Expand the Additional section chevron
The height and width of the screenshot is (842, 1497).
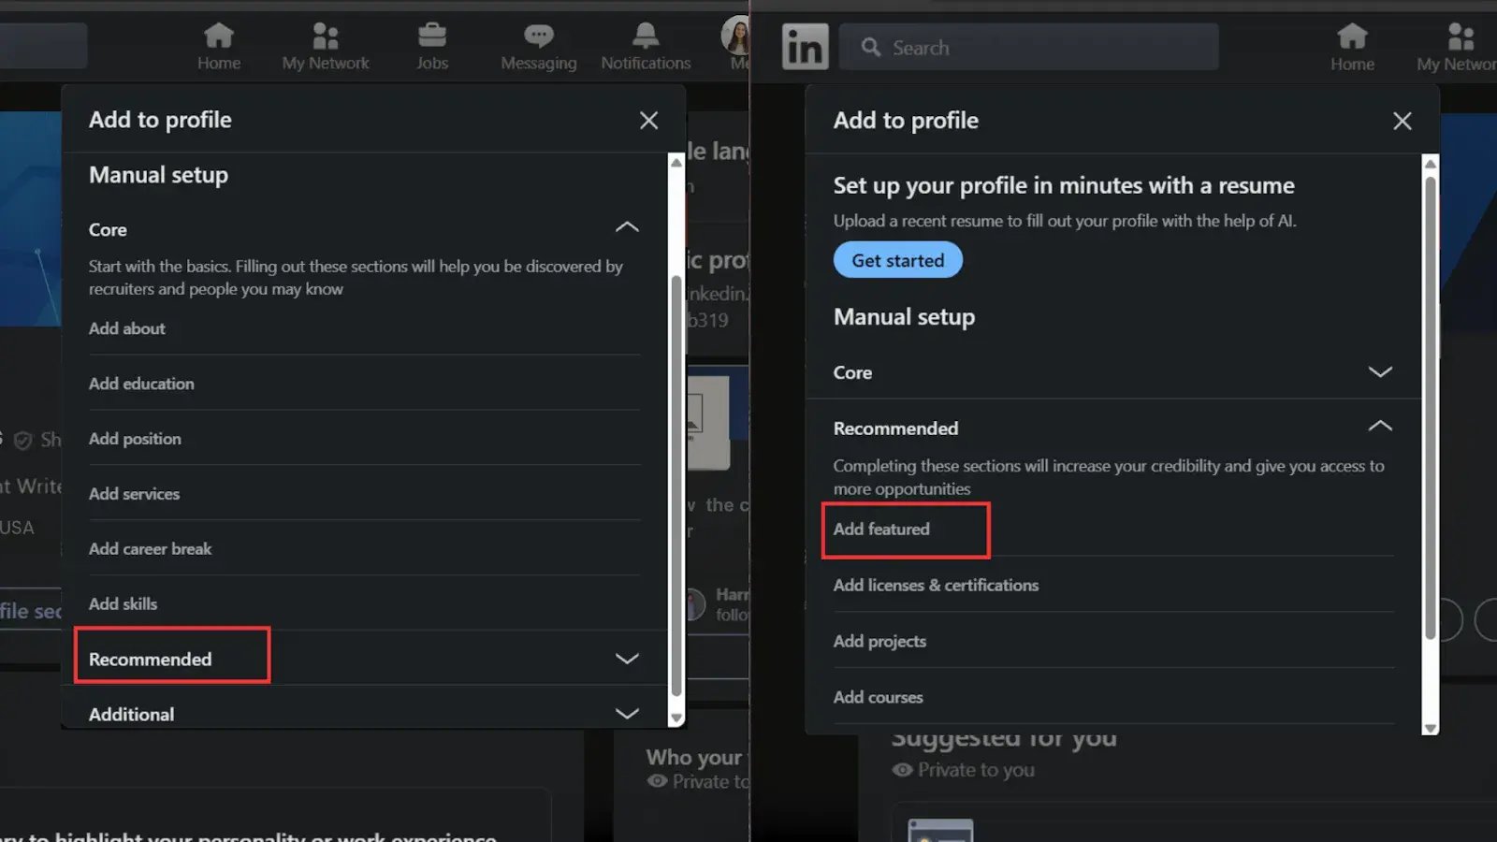(627, 714)
